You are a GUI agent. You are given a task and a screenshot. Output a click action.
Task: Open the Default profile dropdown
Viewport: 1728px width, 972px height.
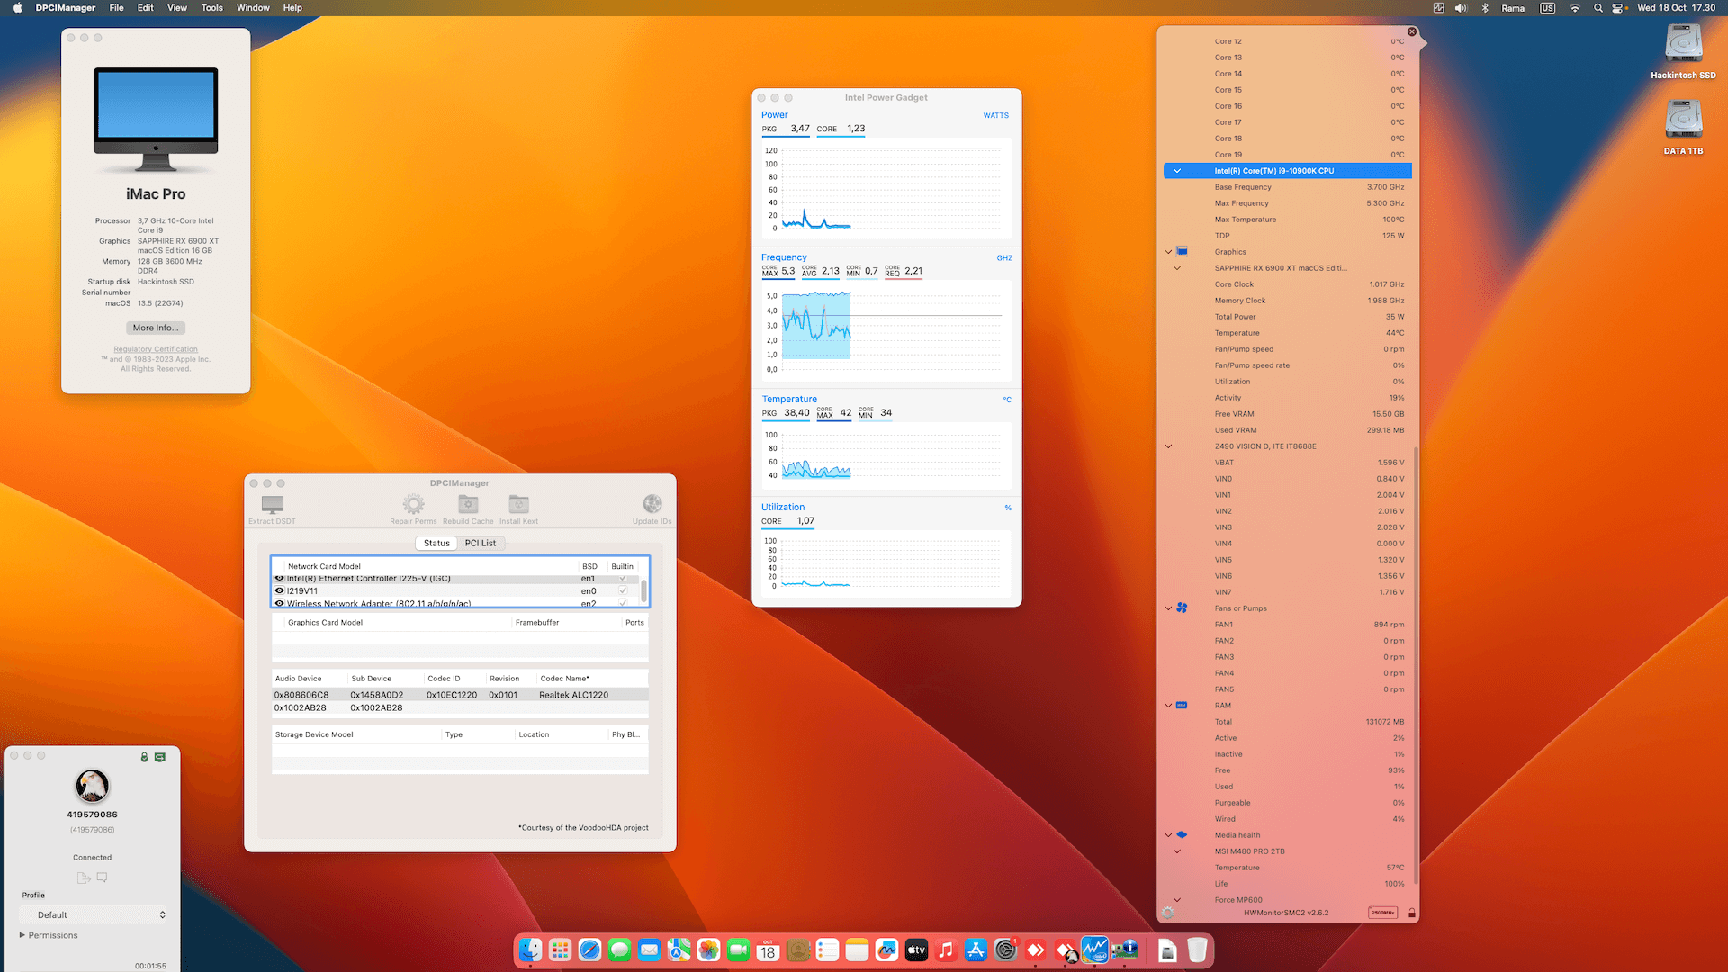(x=94, y=915)
